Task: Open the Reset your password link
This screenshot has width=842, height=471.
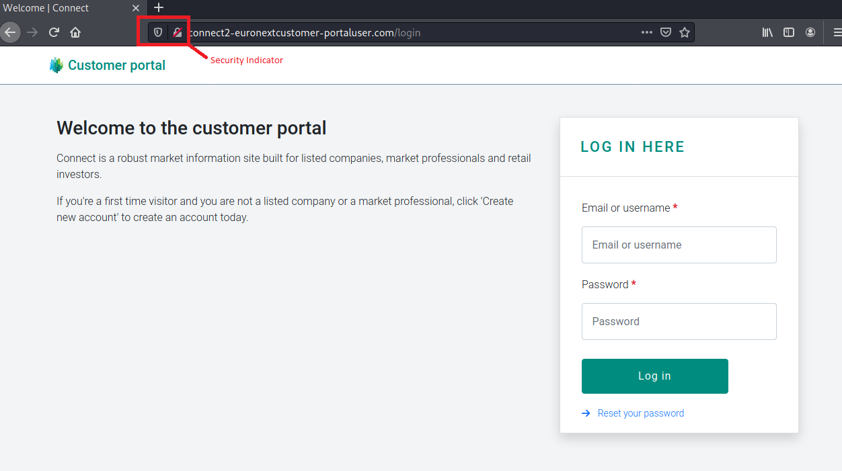Action: (x=641, y=413)
